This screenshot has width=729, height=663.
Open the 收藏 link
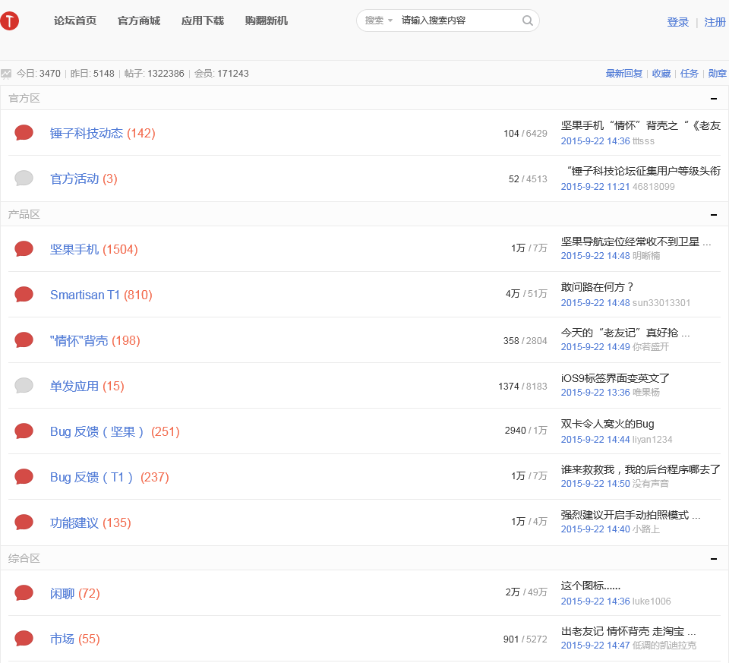tap(661, 74)
